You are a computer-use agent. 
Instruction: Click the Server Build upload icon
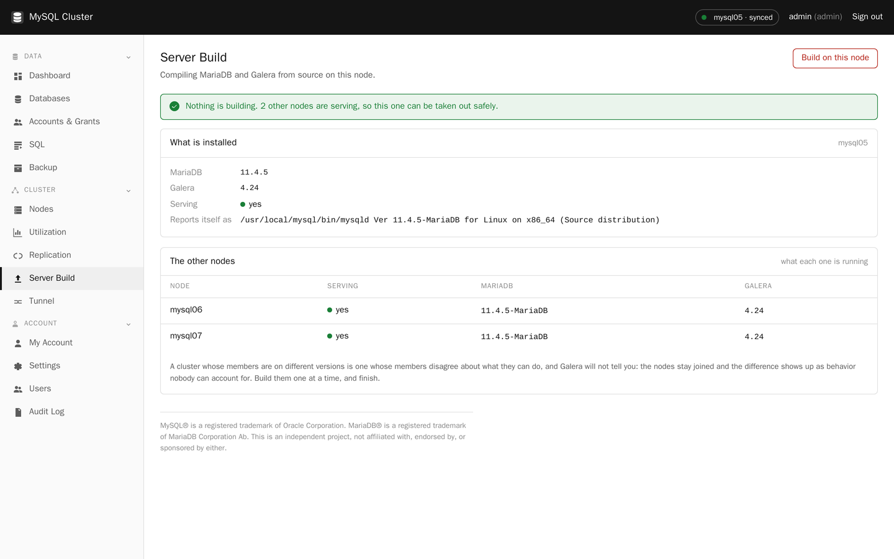coord(18,278)
